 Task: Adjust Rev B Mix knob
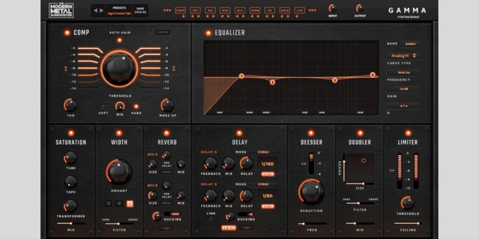(x=181, y=195)
